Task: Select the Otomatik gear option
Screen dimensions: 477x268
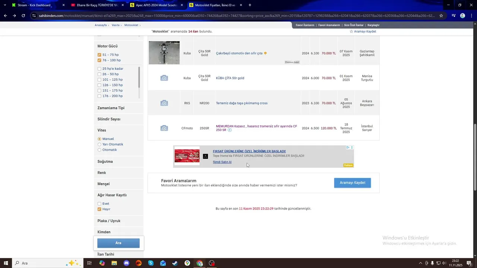Action: tap(99, 150)
